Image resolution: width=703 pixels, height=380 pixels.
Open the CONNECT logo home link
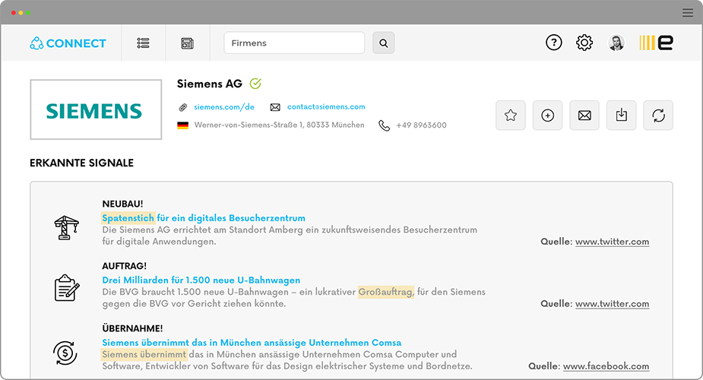click(x=68, y=43)
